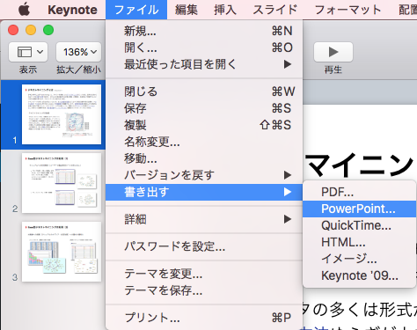
Task: Click the green fullscreen window button
Action: tap(48, 30)
